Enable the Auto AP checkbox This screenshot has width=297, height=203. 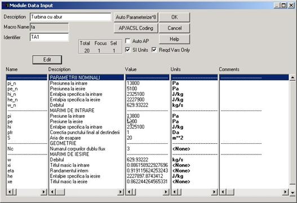tap(128, 41)
